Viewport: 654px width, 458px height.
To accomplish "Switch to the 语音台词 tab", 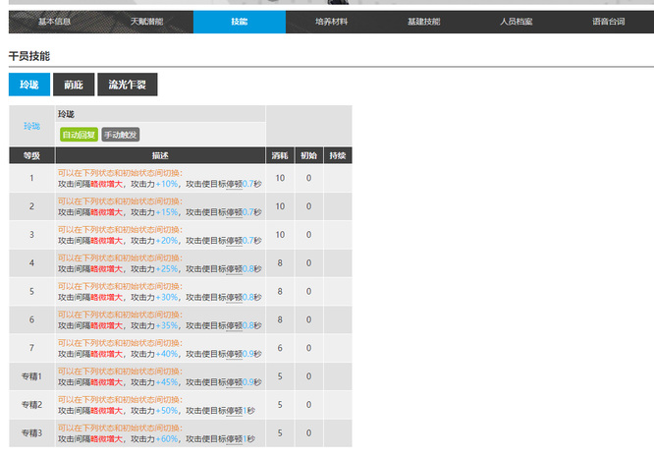I will click(x=608, y=22).
